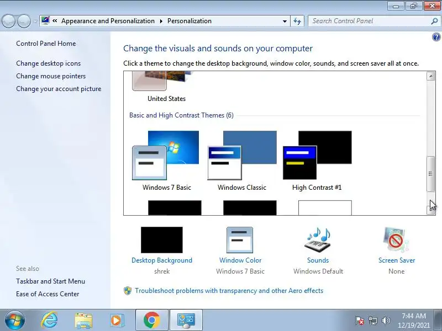Click the theme list scrollbar thumb
The height and width of the screenshot is (331, 442).
431,174
